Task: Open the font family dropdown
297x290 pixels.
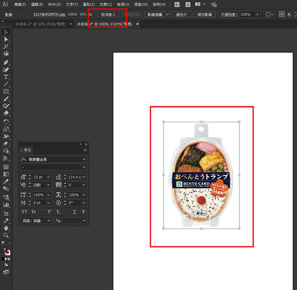Action: (x=84, y=159)
